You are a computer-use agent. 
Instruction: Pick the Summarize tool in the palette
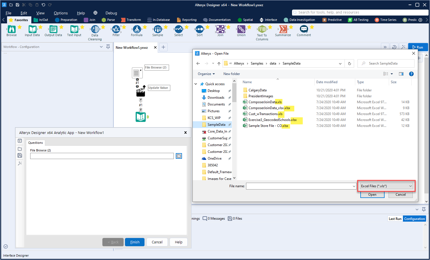283,29
